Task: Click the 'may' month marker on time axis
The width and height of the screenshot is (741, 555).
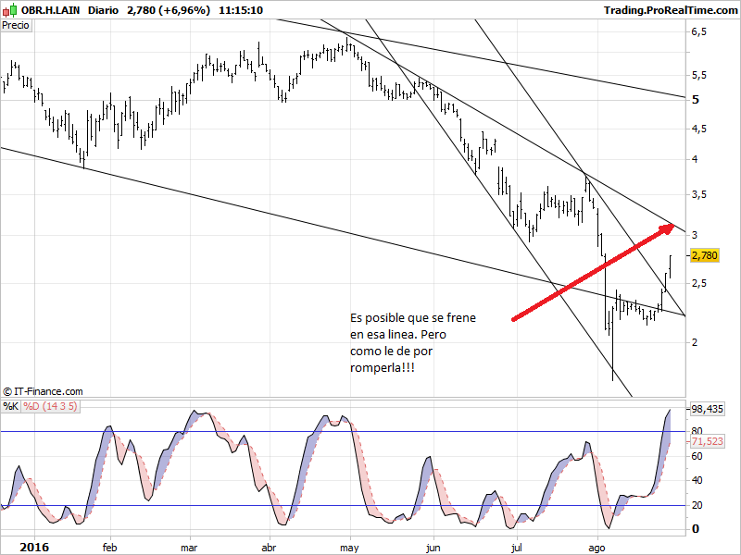Action: click(349, 546)
